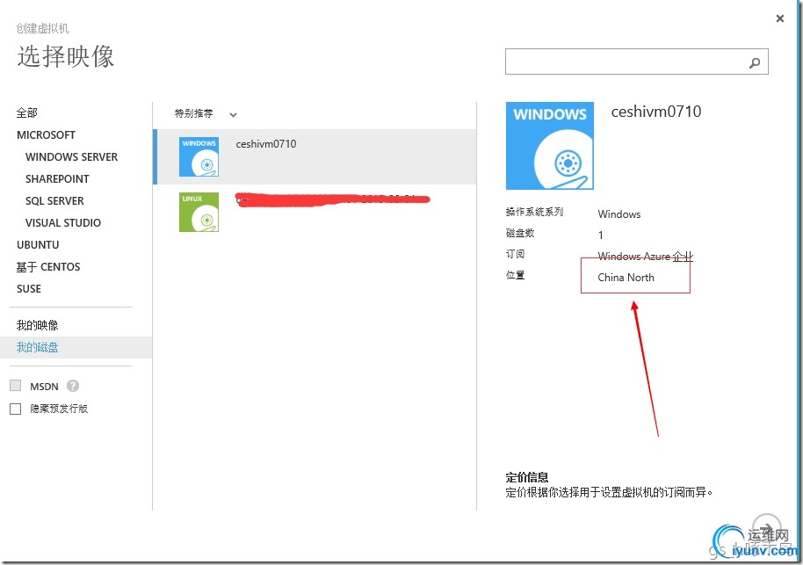
Task: Click the 订阅 label
Action: [515, 254]
